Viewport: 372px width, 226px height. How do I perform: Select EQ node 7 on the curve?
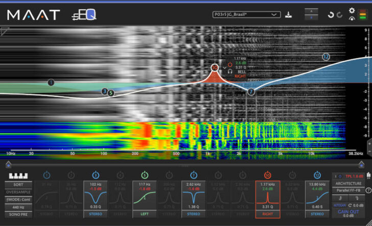click(x=251, y=91)
